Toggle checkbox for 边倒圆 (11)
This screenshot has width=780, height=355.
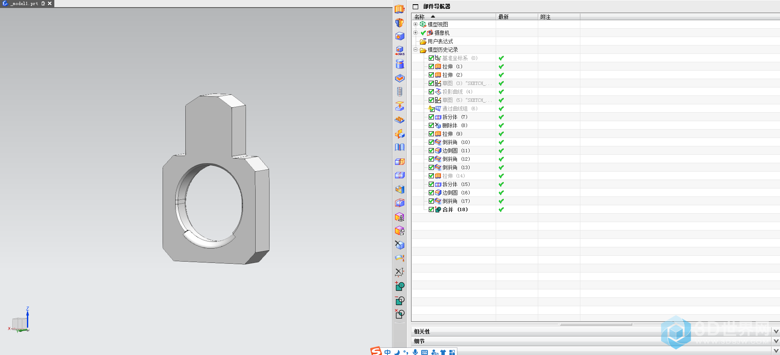tap(431, 151)
